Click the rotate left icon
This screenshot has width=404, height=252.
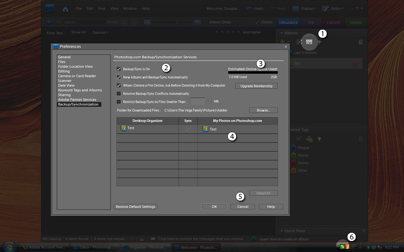[x=124, y=22]
